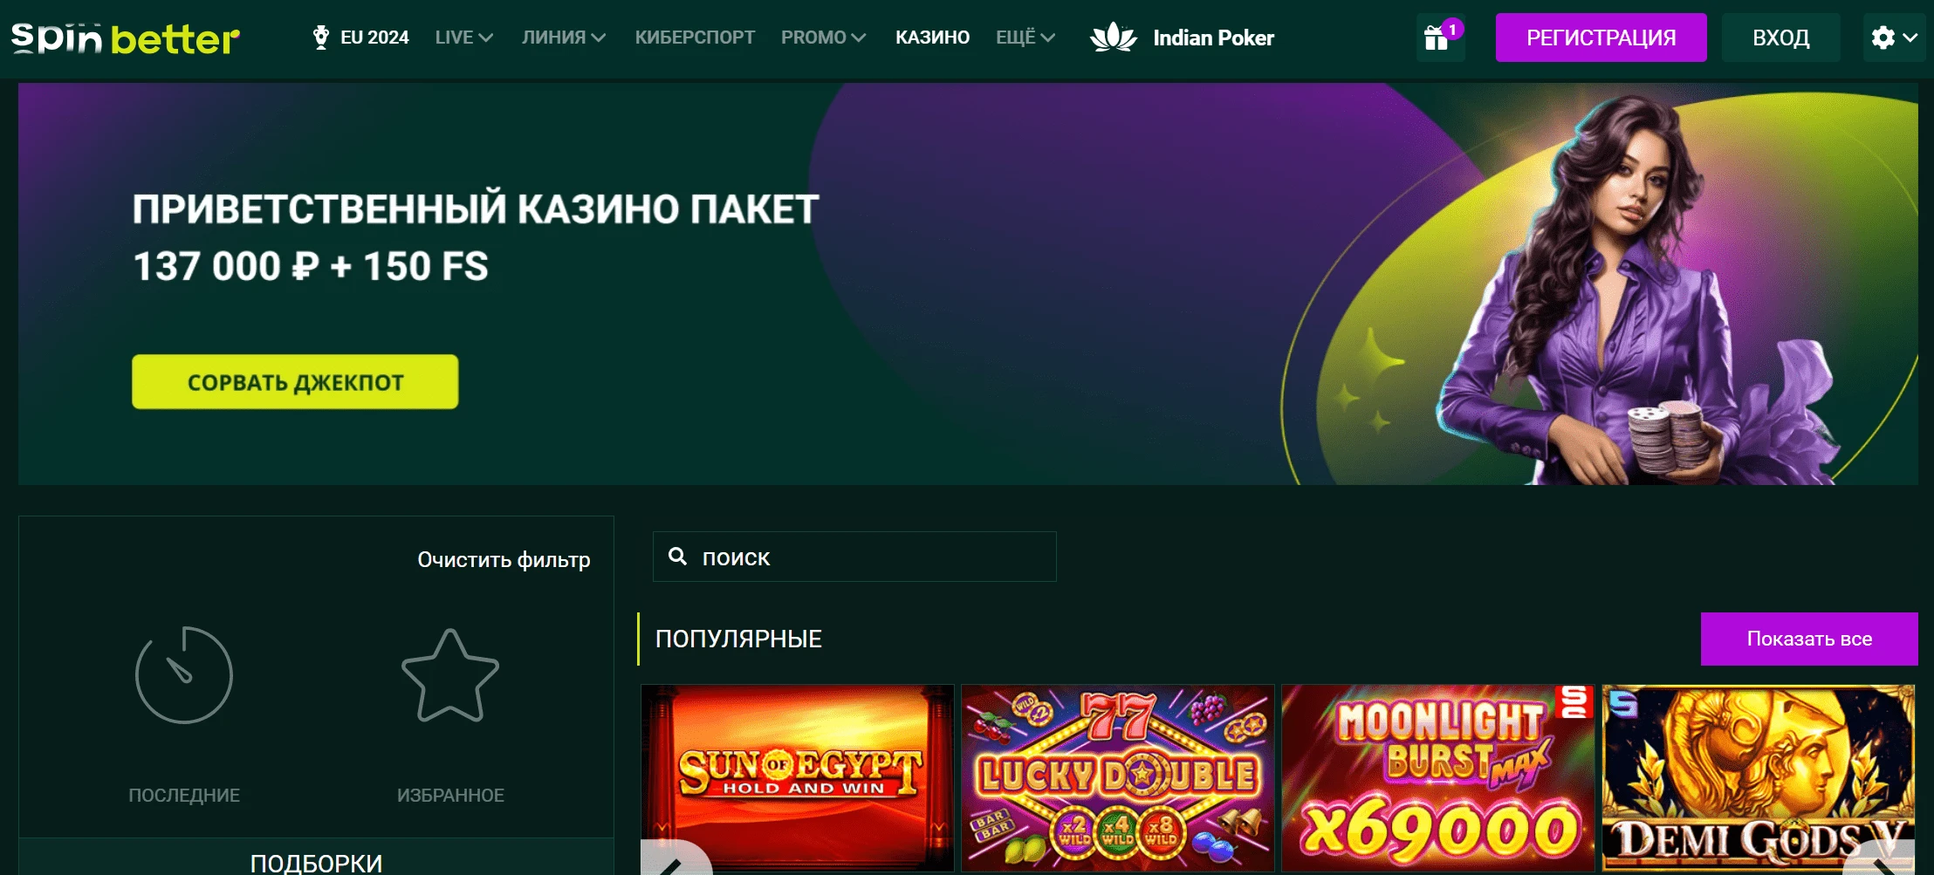The width and height of the screenshot is (1934, 875).
Task: Click the поиск search field
Action: 854,557
